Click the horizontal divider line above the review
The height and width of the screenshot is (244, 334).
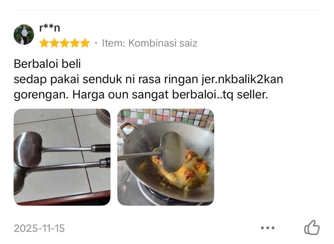(x=167, y=9)
